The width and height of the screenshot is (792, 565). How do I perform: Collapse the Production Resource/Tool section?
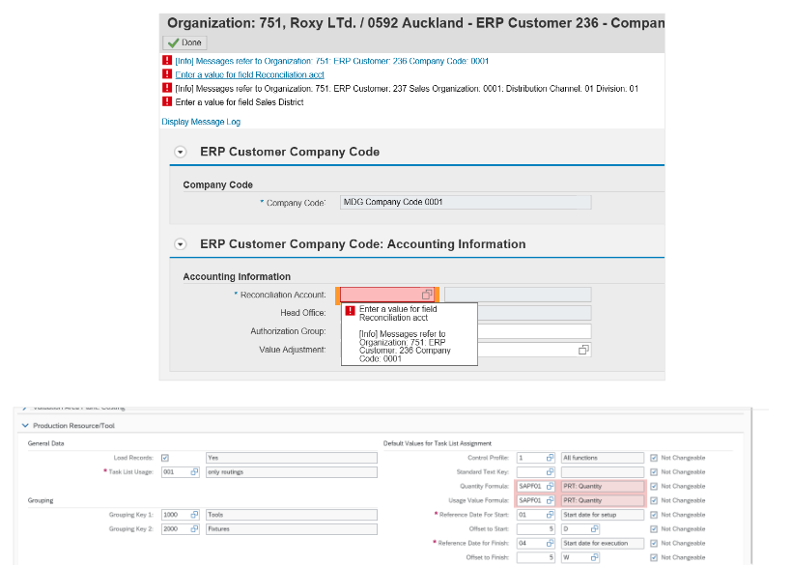(25, 426)
